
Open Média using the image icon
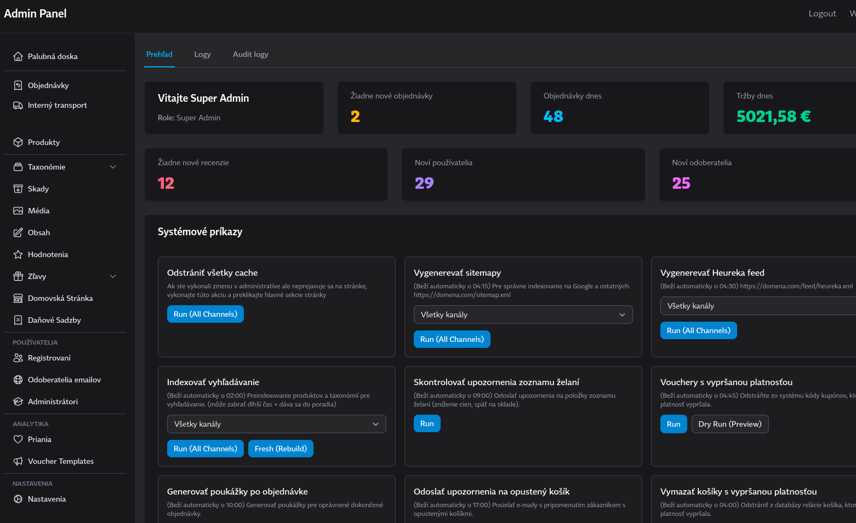18,211
